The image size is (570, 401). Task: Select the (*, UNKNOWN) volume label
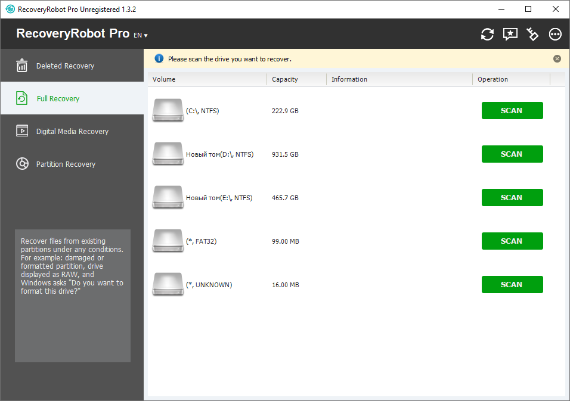point(209,285)
